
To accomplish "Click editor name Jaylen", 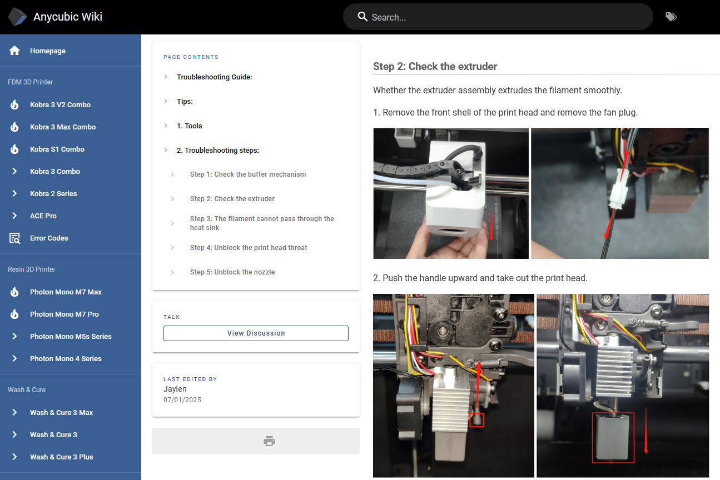I will (x=175, y=389).
